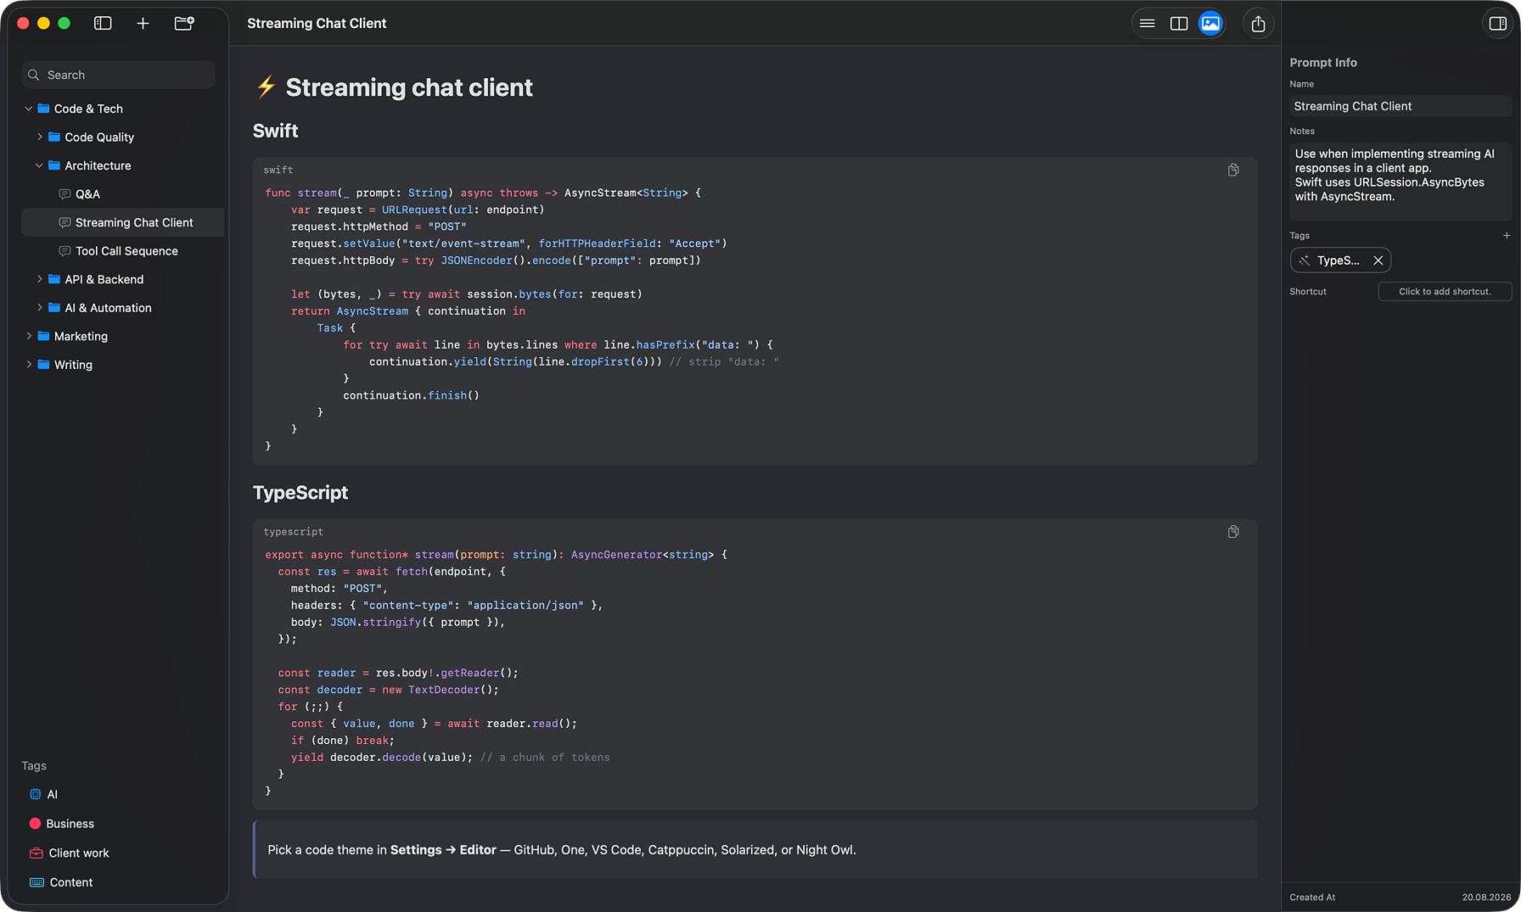The width and height of the screenshot is (1521, 912).
Task: Activate the image preview view mode
Action: pyautogui.click(x=1210, y=24)
